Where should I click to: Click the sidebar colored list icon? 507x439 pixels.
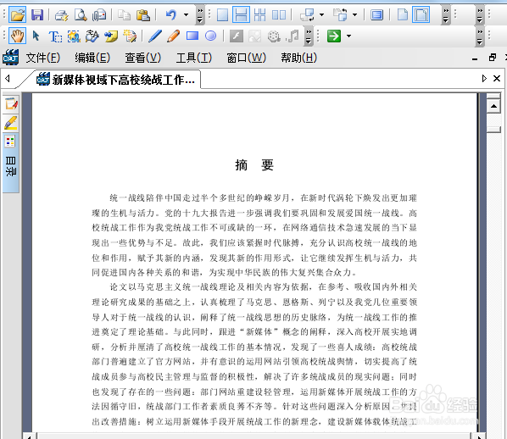(x=10, y=142)
